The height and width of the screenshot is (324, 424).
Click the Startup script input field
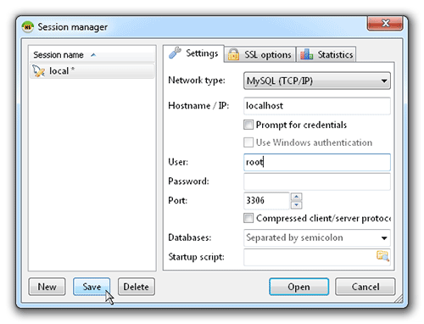(x=317, y=257)
